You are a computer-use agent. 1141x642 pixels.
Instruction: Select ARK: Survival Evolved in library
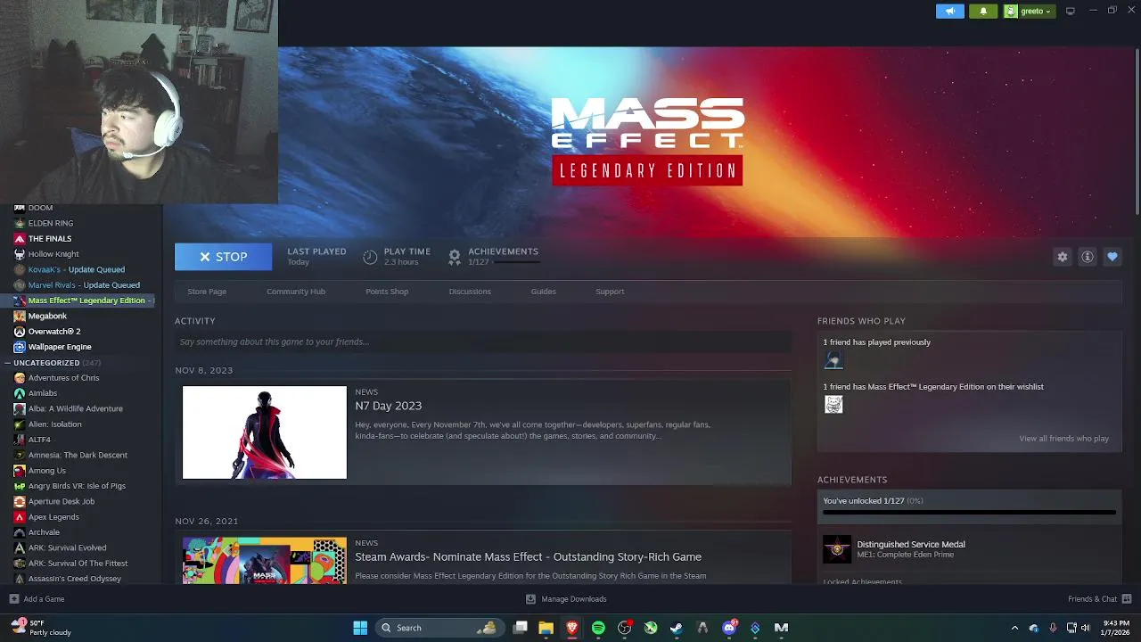[x=67, y=547]
